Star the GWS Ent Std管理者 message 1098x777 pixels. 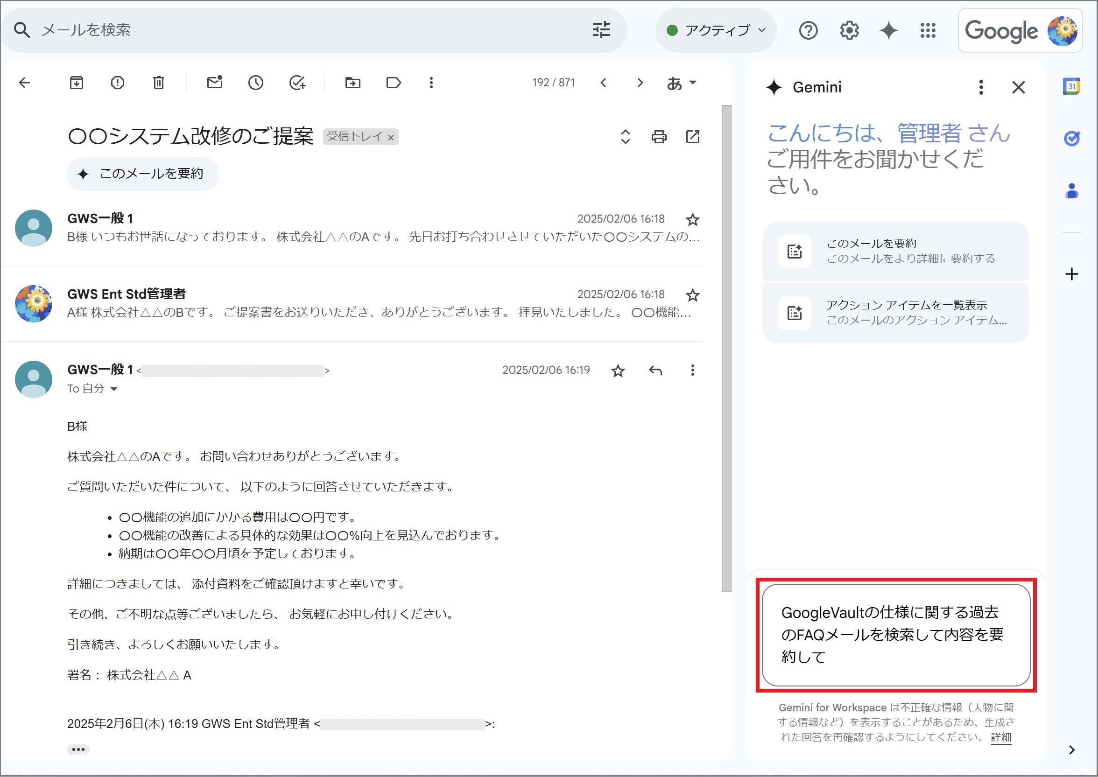point(693,295)
